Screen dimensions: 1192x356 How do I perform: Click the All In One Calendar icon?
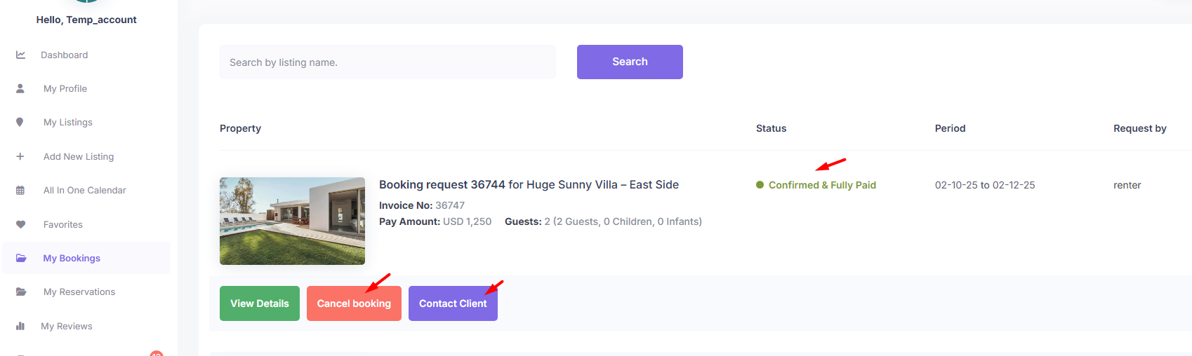tap(20, 191)
